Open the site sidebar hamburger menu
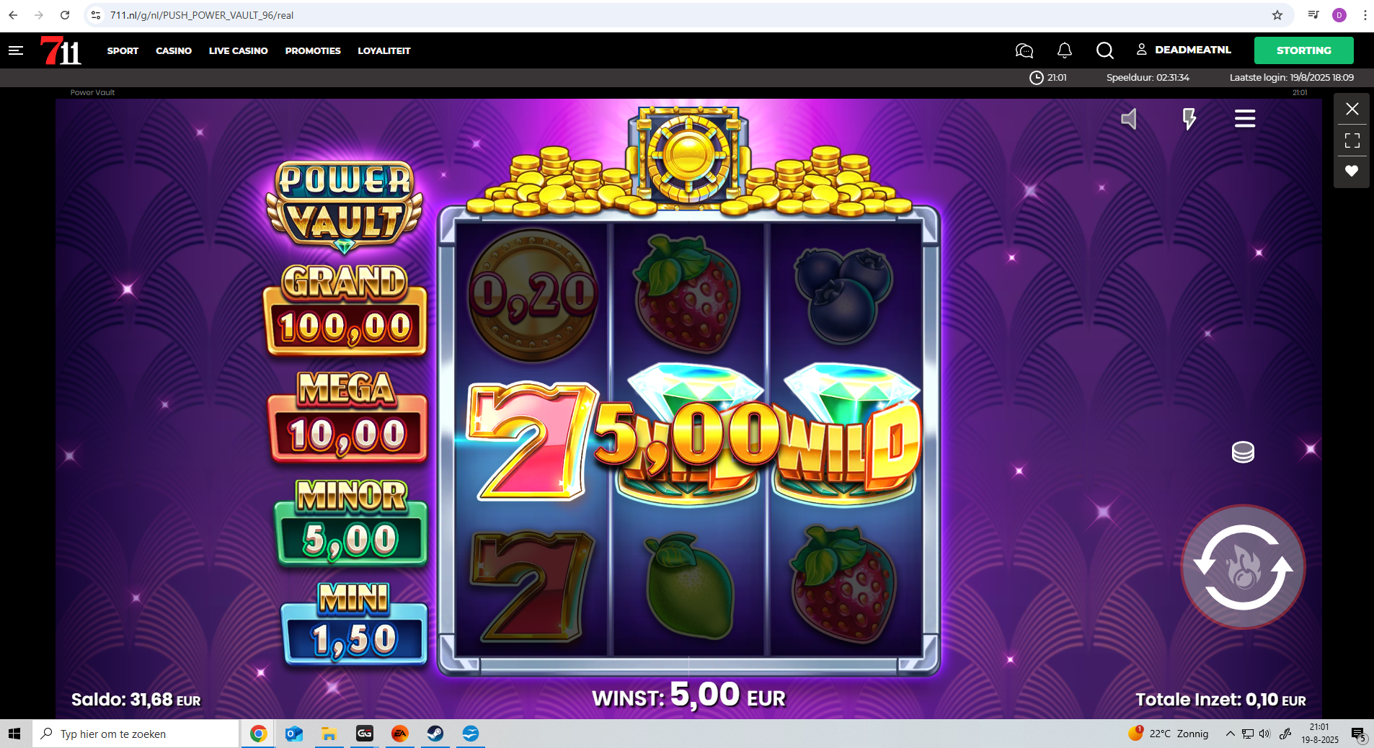1374x748 pixels. [x=16, y=50]
